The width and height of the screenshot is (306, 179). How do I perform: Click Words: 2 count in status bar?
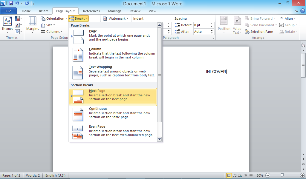[x=33, y=175]
